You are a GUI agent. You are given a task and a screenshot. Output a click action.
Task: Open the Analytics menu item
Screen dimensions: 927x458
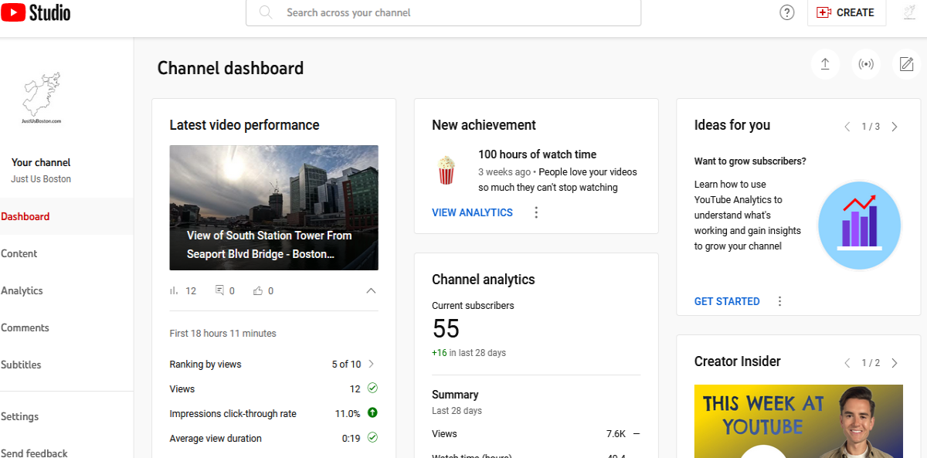point(66,290)
